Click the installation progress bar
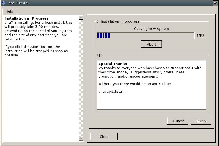 point(146,36)
